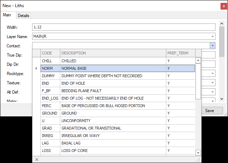Click in the Width input field
The width and height of the screenshot is (228, 163).
[123, 27]
